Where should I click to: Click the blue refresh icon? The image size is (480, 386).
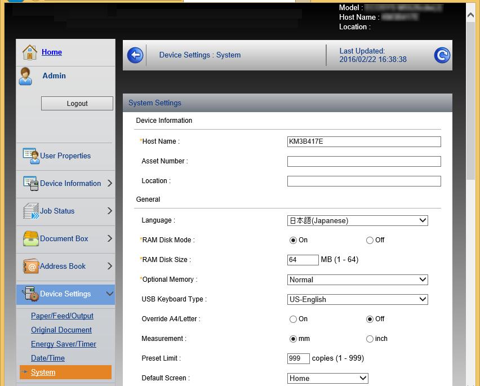tap(442, 55)
